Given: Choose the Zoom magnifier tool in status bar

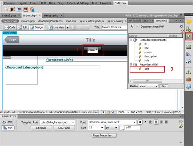Looking at the screenshot, I should [113, 112].
